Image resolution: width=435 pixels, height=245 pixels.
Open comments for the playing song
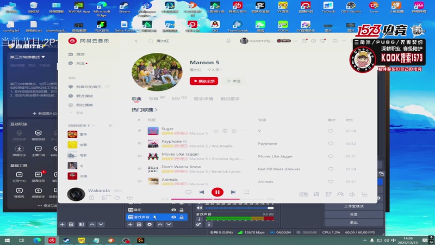[x=104, y=198]
